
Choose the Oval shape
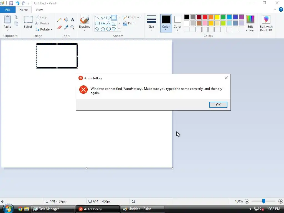[x=108, y=17]
